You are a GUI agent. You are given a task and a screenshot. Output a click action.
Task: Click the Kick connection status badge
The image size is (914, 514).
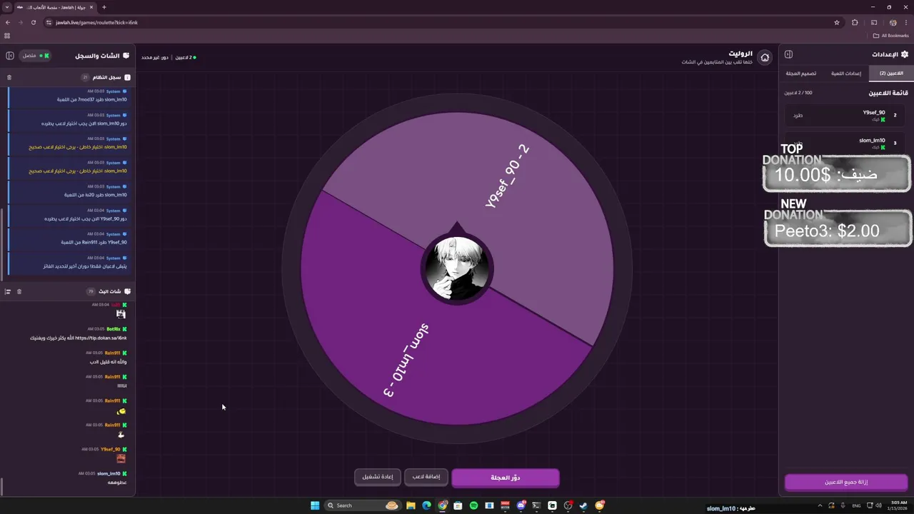point(35,55)
